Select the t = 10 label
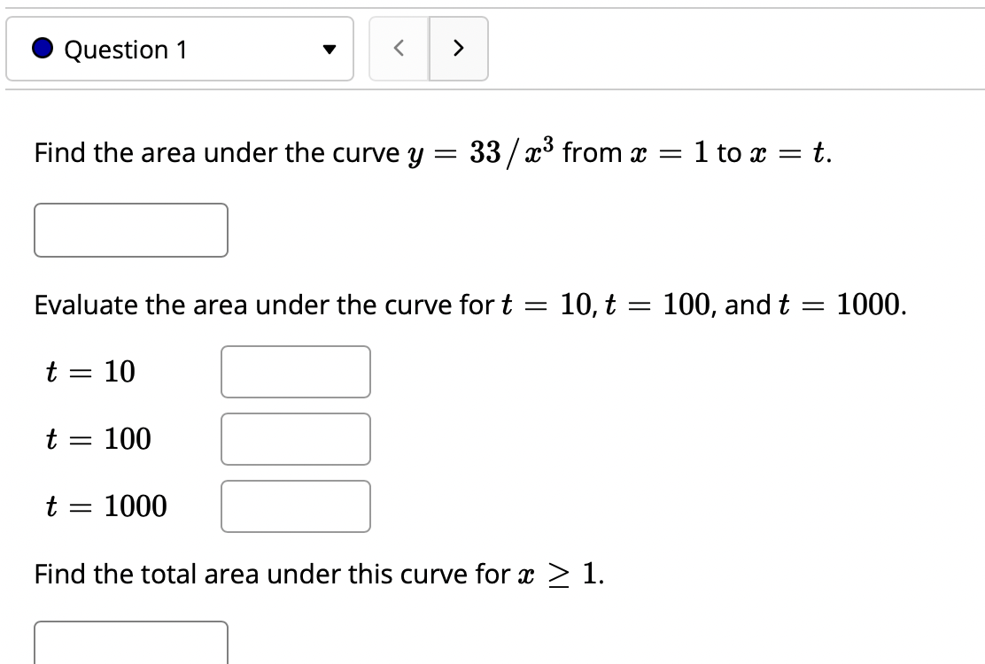This screenshot has width=985, height=664. (x=89, y=372)
